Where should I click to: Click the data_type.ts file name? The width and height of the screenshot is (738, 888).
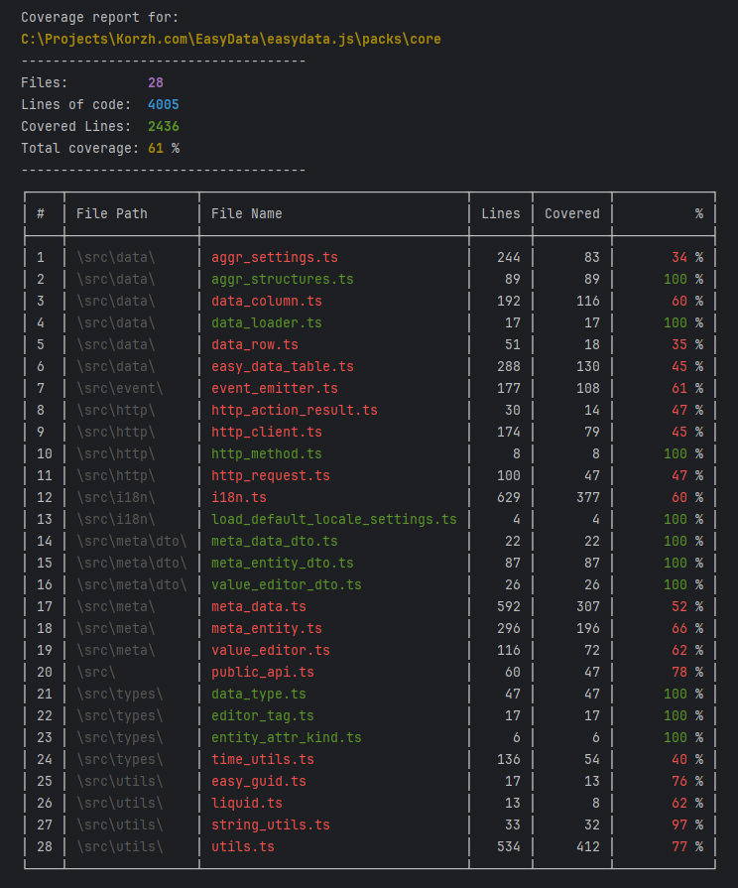click(x=259, y=694)
